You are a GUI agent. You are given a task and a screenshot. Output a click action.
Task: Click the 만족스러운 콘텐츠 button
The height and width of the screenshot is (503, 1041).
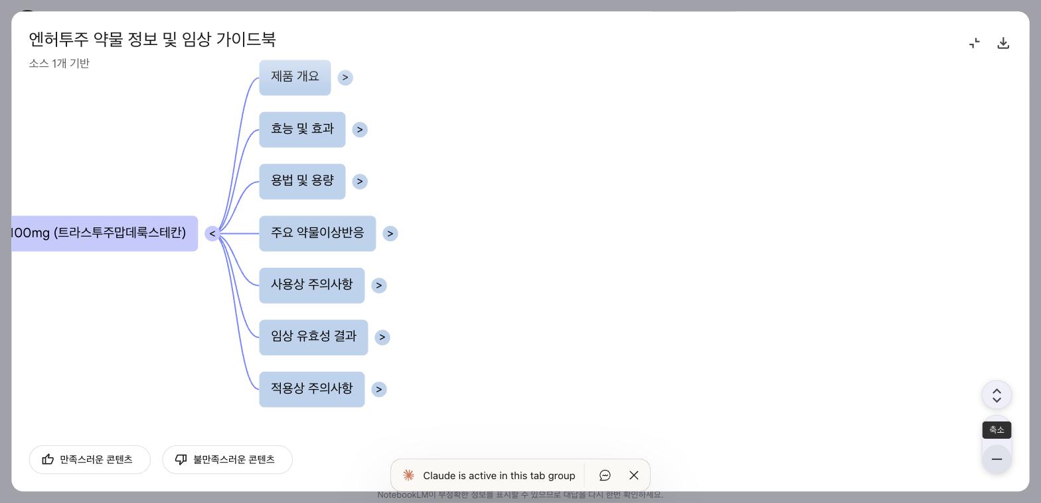point(90,459)
